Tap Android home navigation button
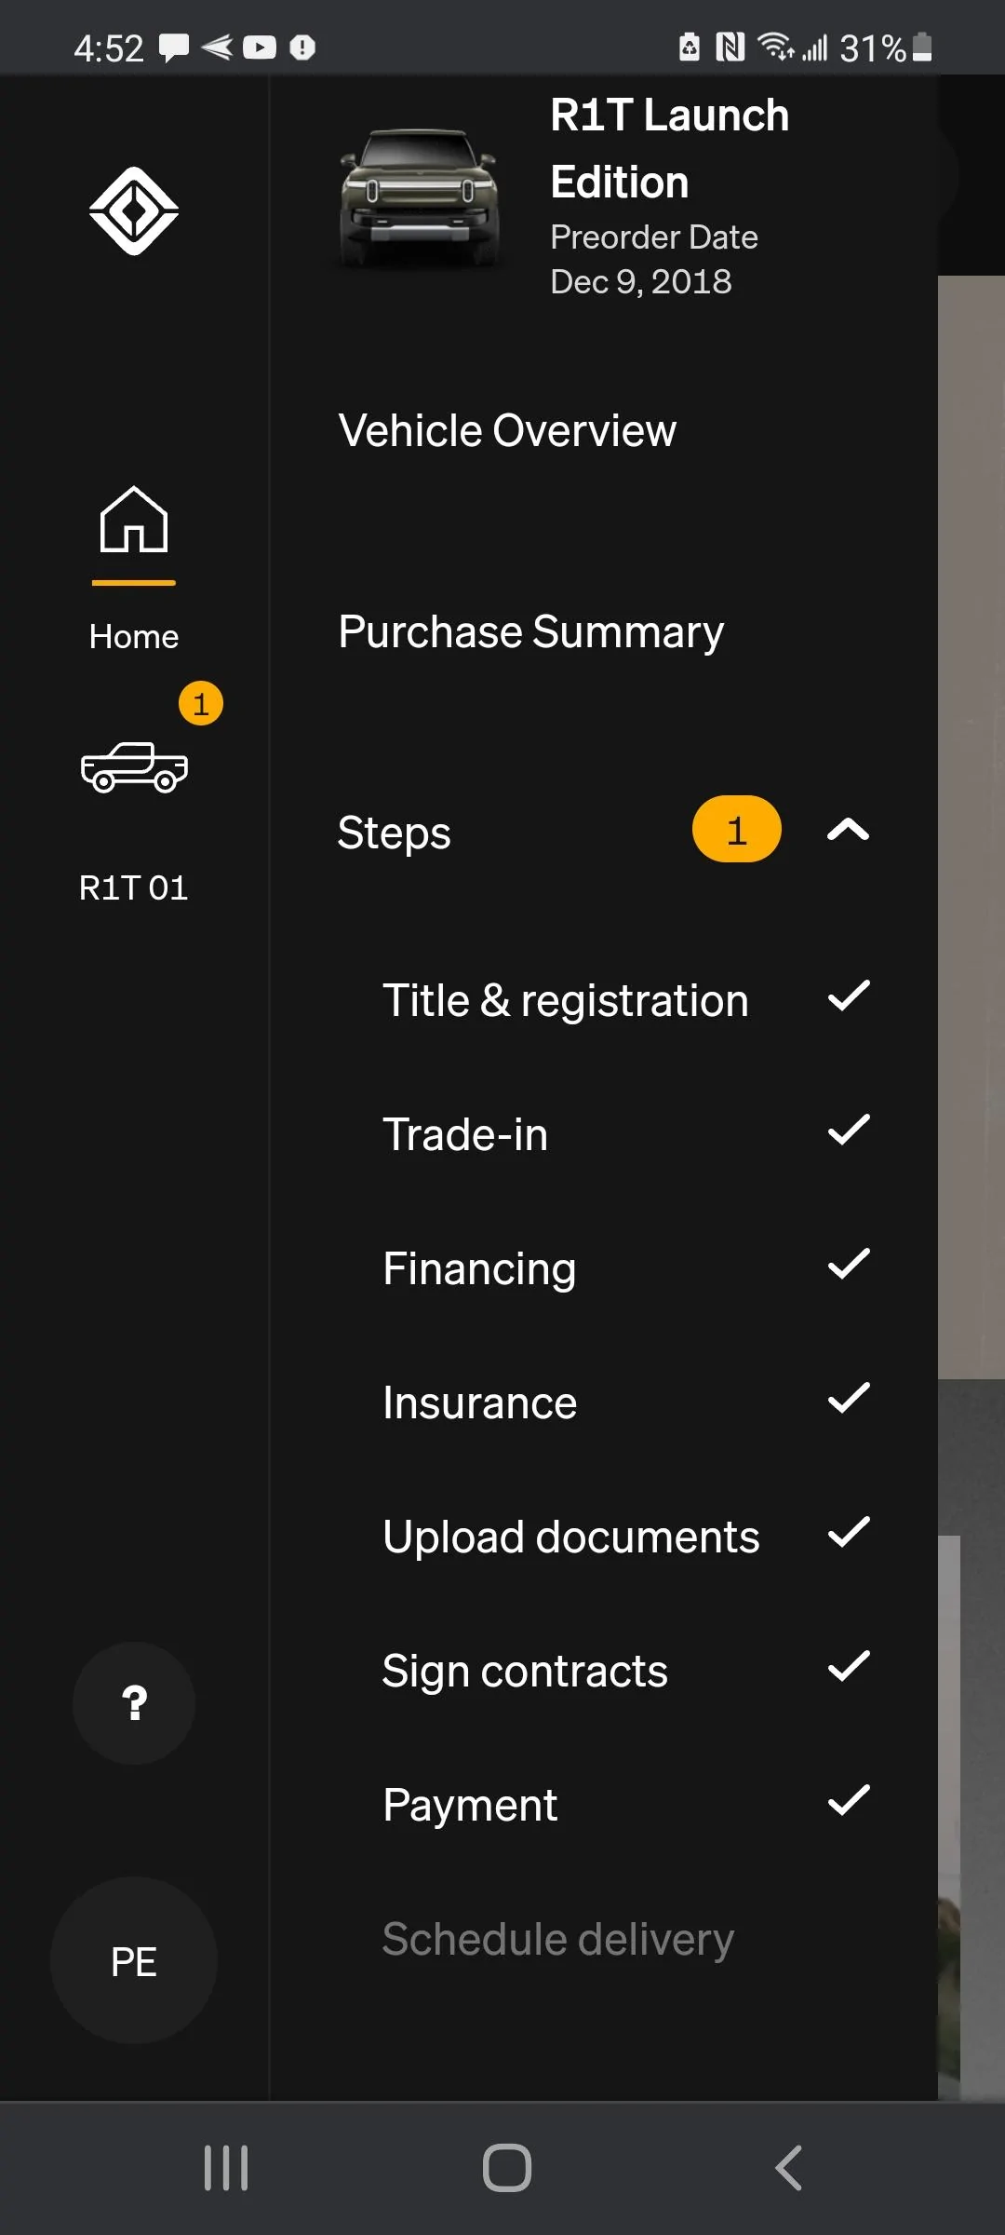The image size is (1005, 2235). pyautogui.click(x=507, y=2168)
